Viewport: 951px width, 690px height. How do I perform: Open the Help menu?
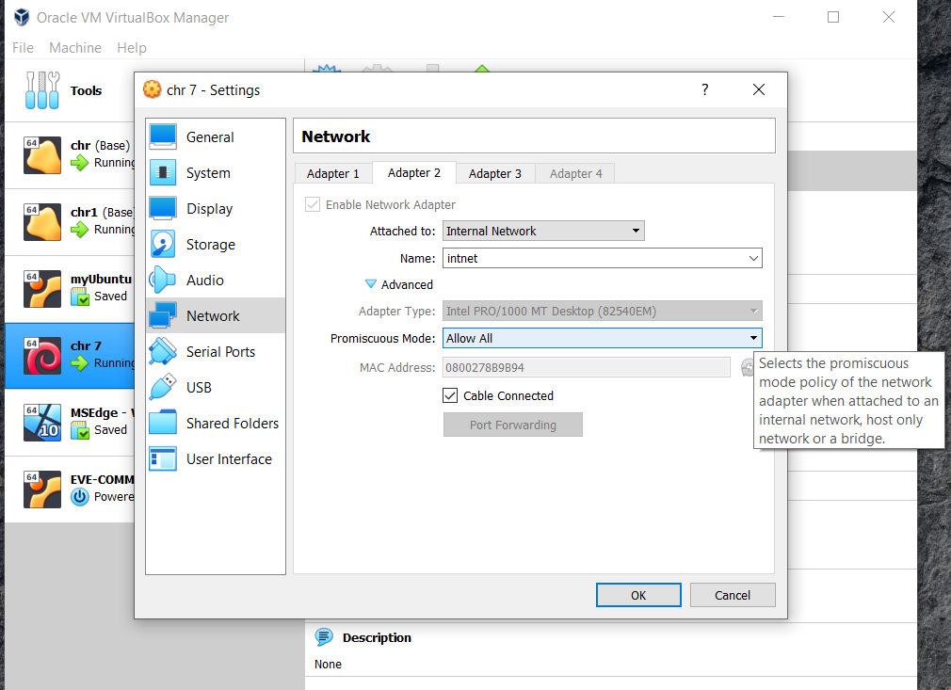pyautogui.click(x=132, y=48)
